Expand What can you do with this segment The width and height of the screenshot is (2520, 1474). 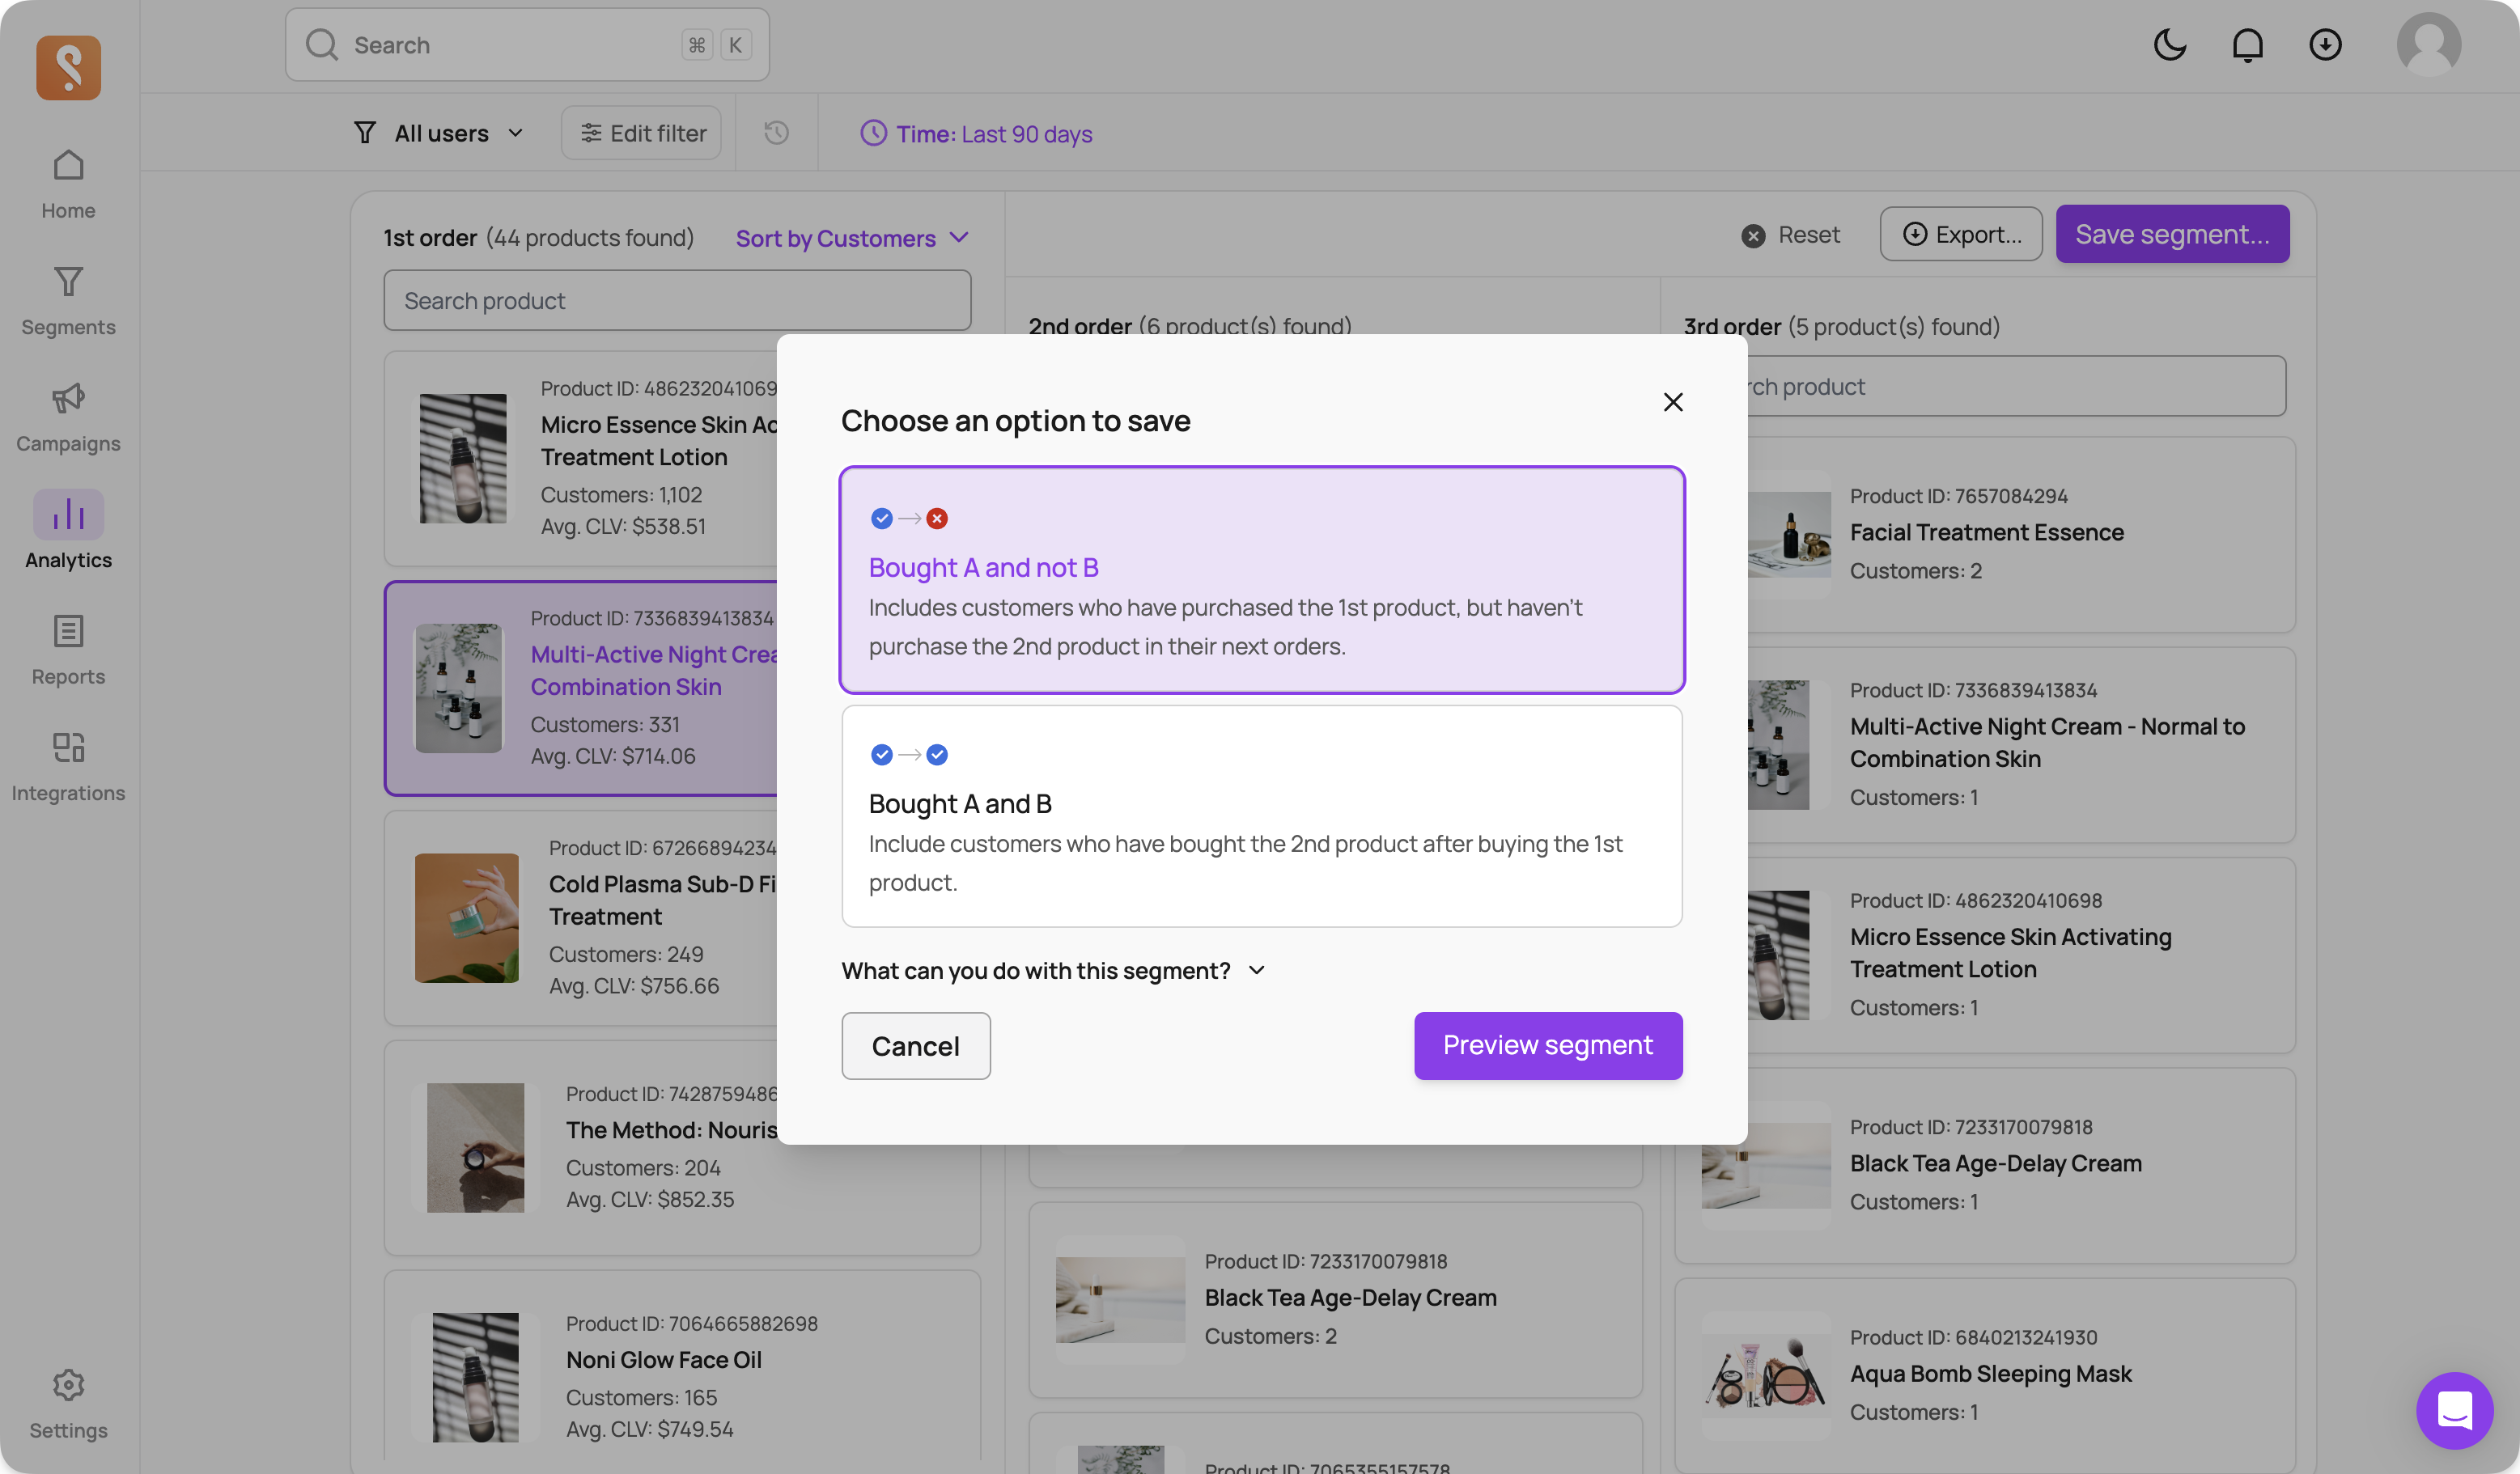point(1053,971)
